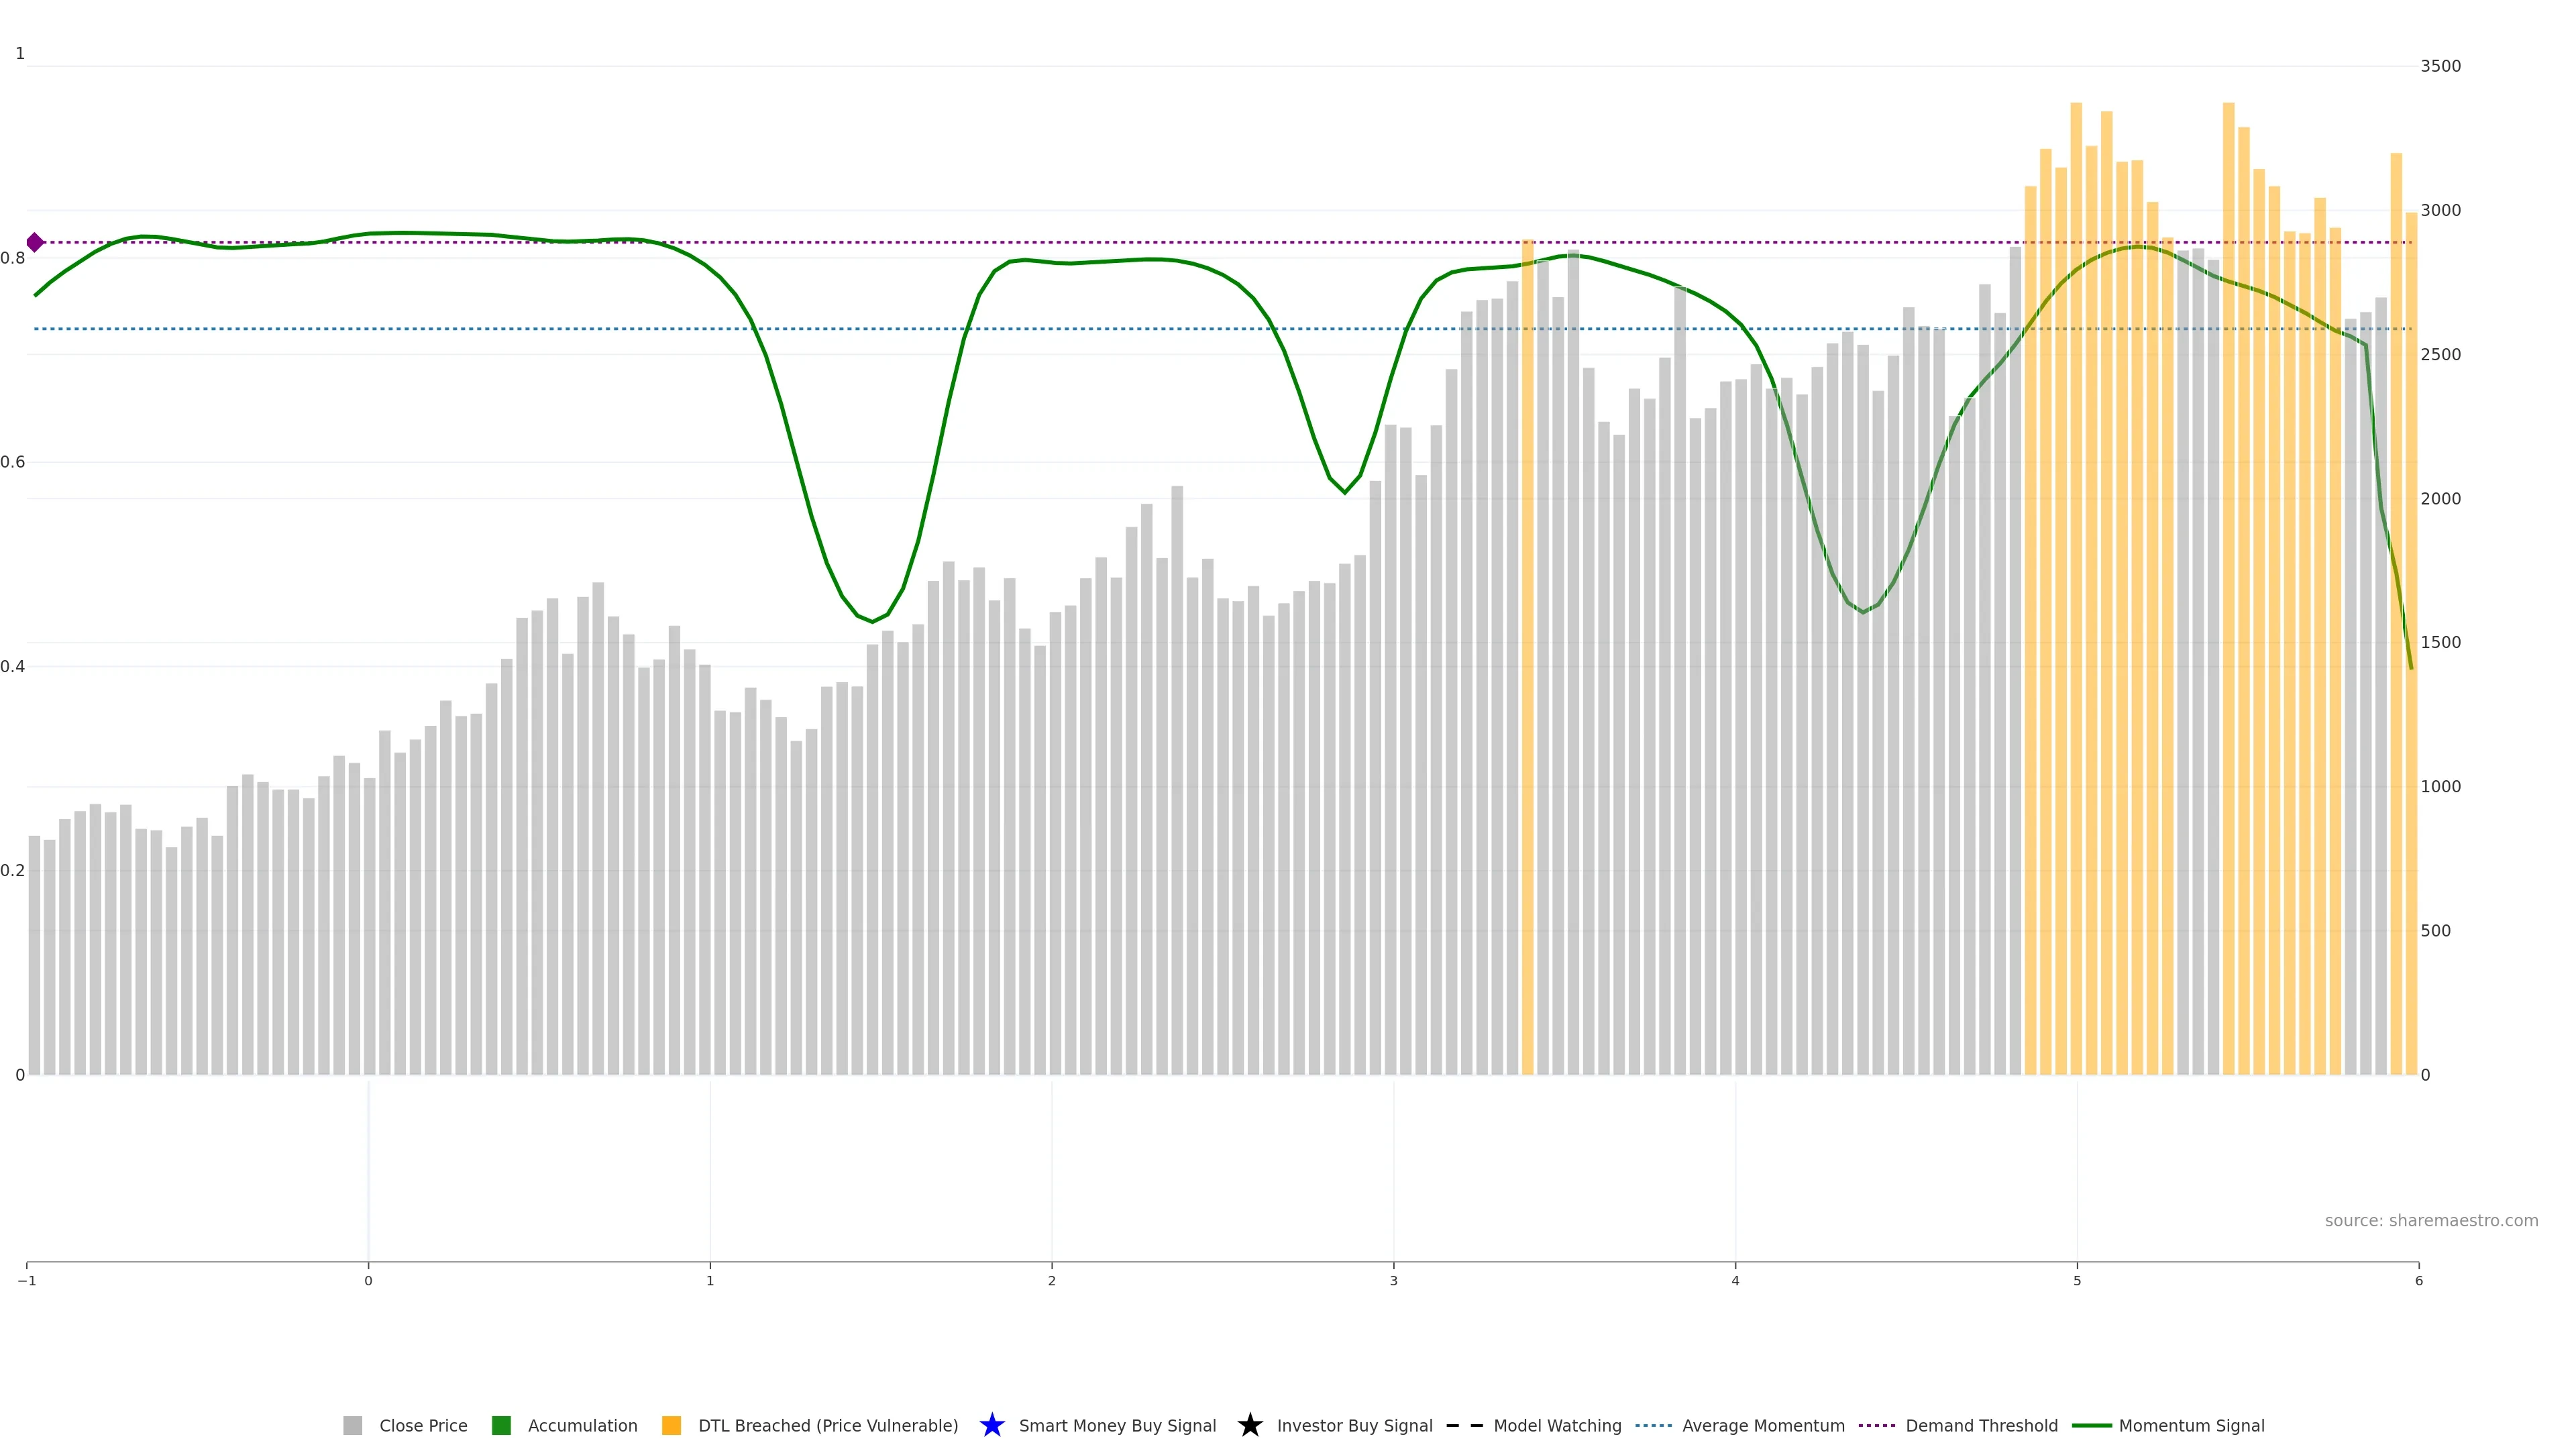Click the 3500 right axis label
Screen dimensions: 2576x1449
tap(2440, 66)
